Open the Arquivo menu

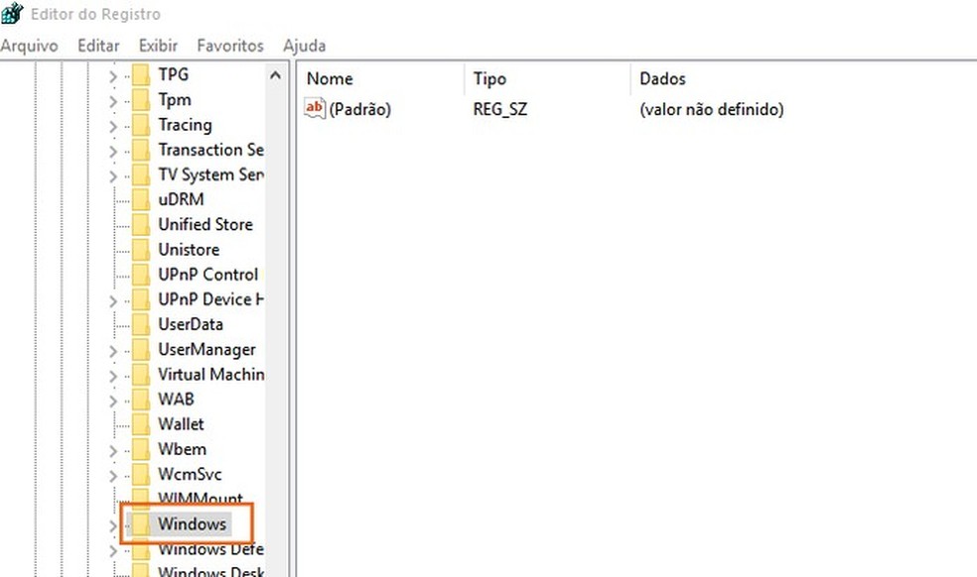click(29, 46)
